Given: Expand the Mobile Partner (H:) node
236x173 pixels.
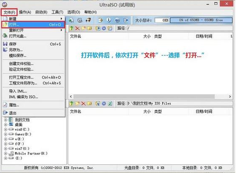Looking at the screenshot, I should point(5,153).
